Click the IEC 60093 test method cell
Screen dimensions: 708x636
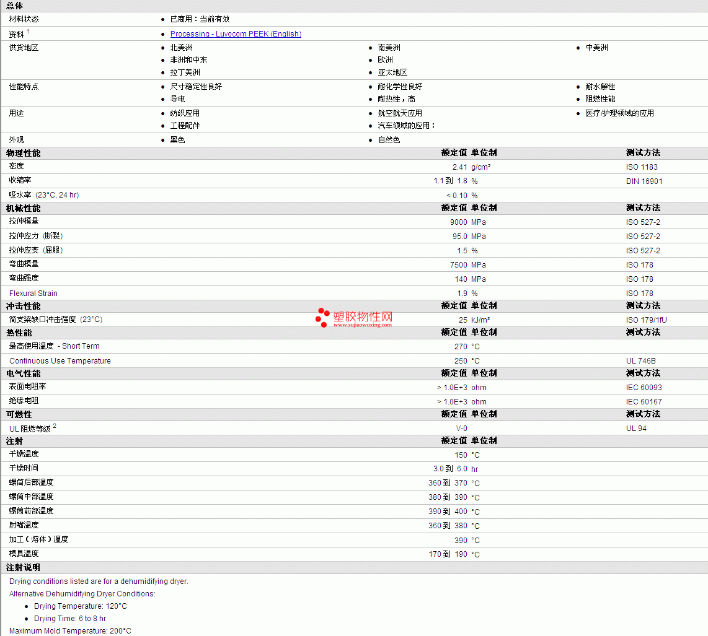[x=644, y=388]
